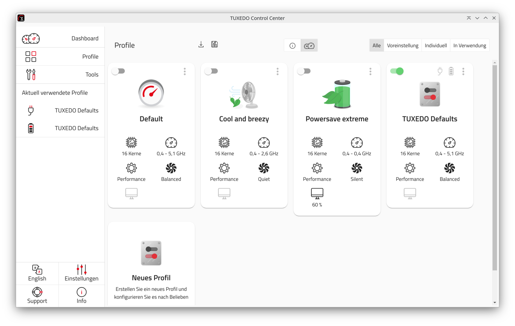
Task: Click '0,4 - 2,6 GHz' on Cool and breezy
Action: point(264,153)
